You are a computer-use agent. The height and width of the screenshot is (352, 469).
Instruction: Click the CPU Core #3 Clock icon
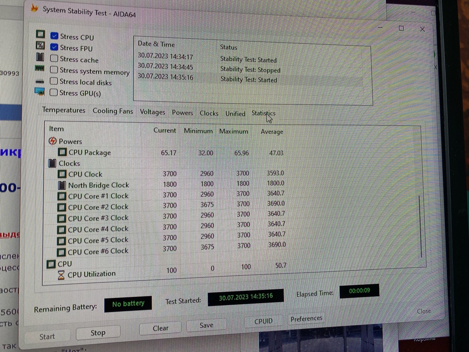click(x=62, y=219)
